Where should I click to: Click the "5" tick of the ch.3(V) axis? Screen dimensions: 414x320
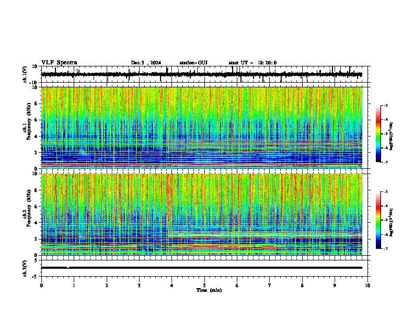[x=36, y=260]
